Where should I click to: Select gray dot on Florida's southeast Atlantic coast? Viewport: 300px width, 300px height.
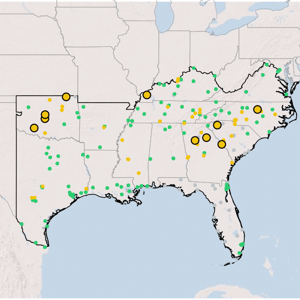(242, 229)
